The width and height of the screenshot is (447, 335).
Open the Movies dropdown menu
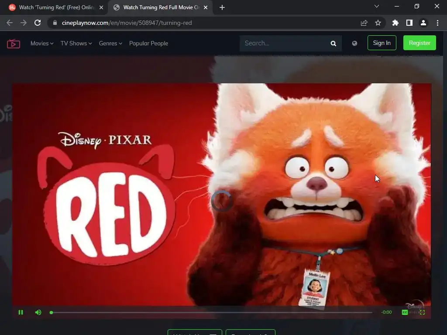point(42,43)
